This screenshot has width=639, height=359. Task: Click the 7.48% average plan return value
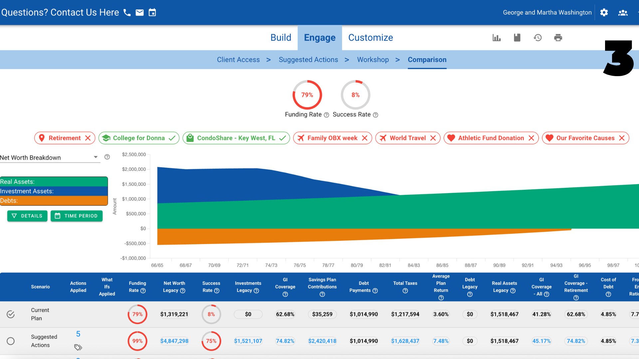[x=441, y=341]
